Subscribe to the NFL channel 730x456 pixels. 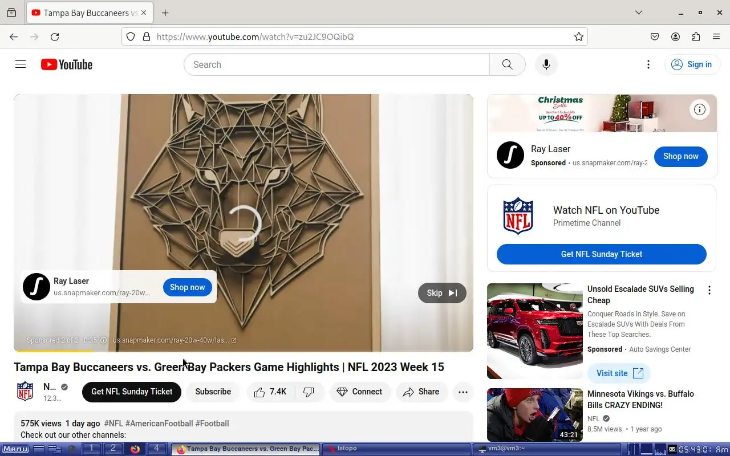tap(213, 392)
